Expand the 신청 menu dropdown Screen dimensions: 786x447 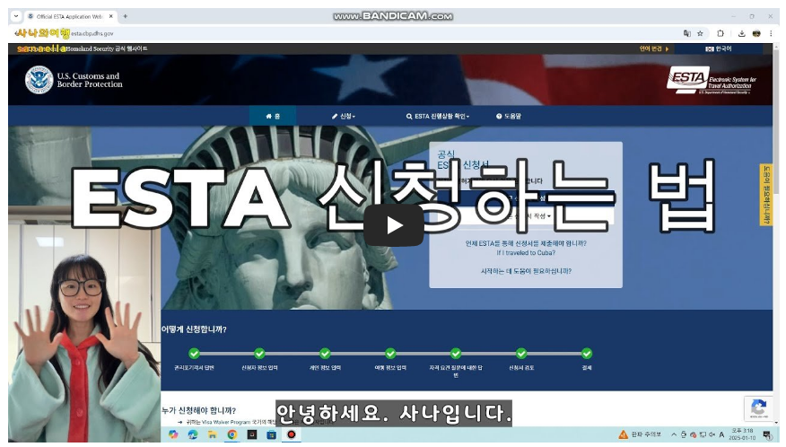click(344, 116)
